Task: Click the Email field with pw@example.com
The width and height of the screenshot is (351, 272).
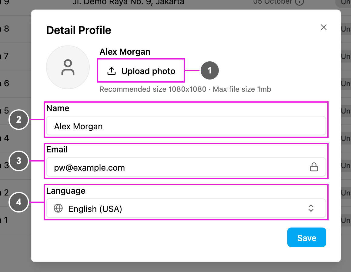Action: point(186,167)
